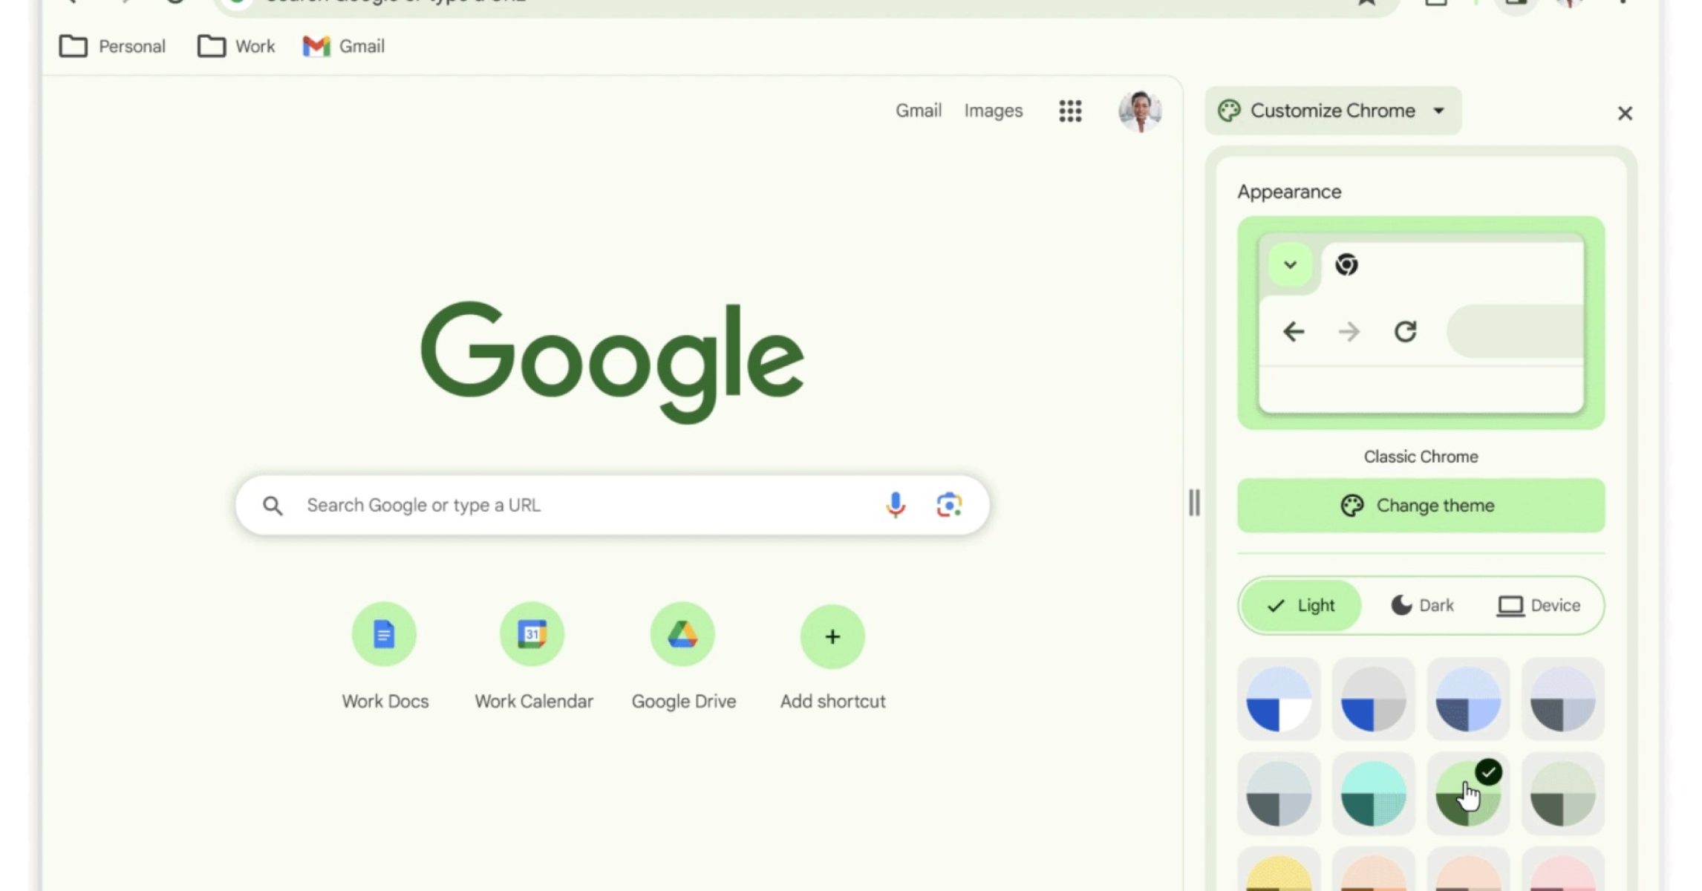The width and height of the screenshot is (1702, 891).
Task: Open the Google apps grid icon
Action: click(1070, 111)
